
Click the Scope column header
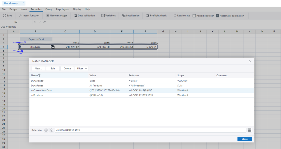coord(195,75)
